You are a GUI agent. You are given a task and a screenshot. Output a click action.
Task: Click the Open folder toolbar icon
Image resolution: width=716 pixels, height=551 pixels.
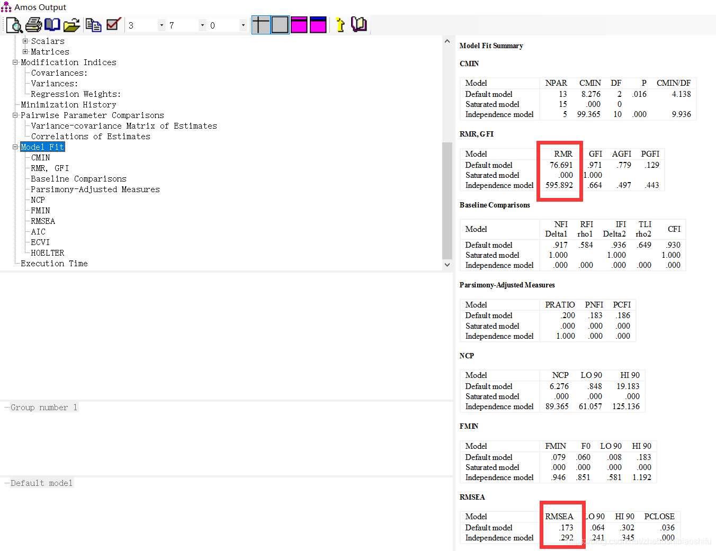click(71, 25)
